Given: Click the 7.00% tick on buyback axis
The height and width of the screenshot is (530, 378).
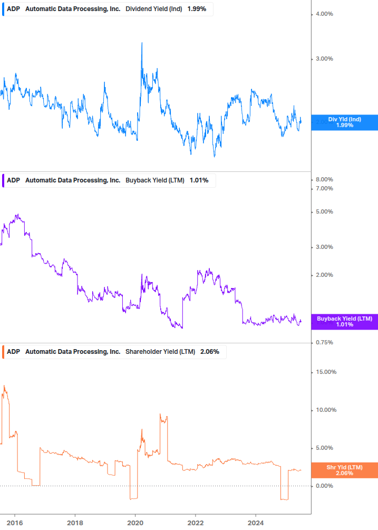Looking at the screenshot, I should click(x=324, y=189).
